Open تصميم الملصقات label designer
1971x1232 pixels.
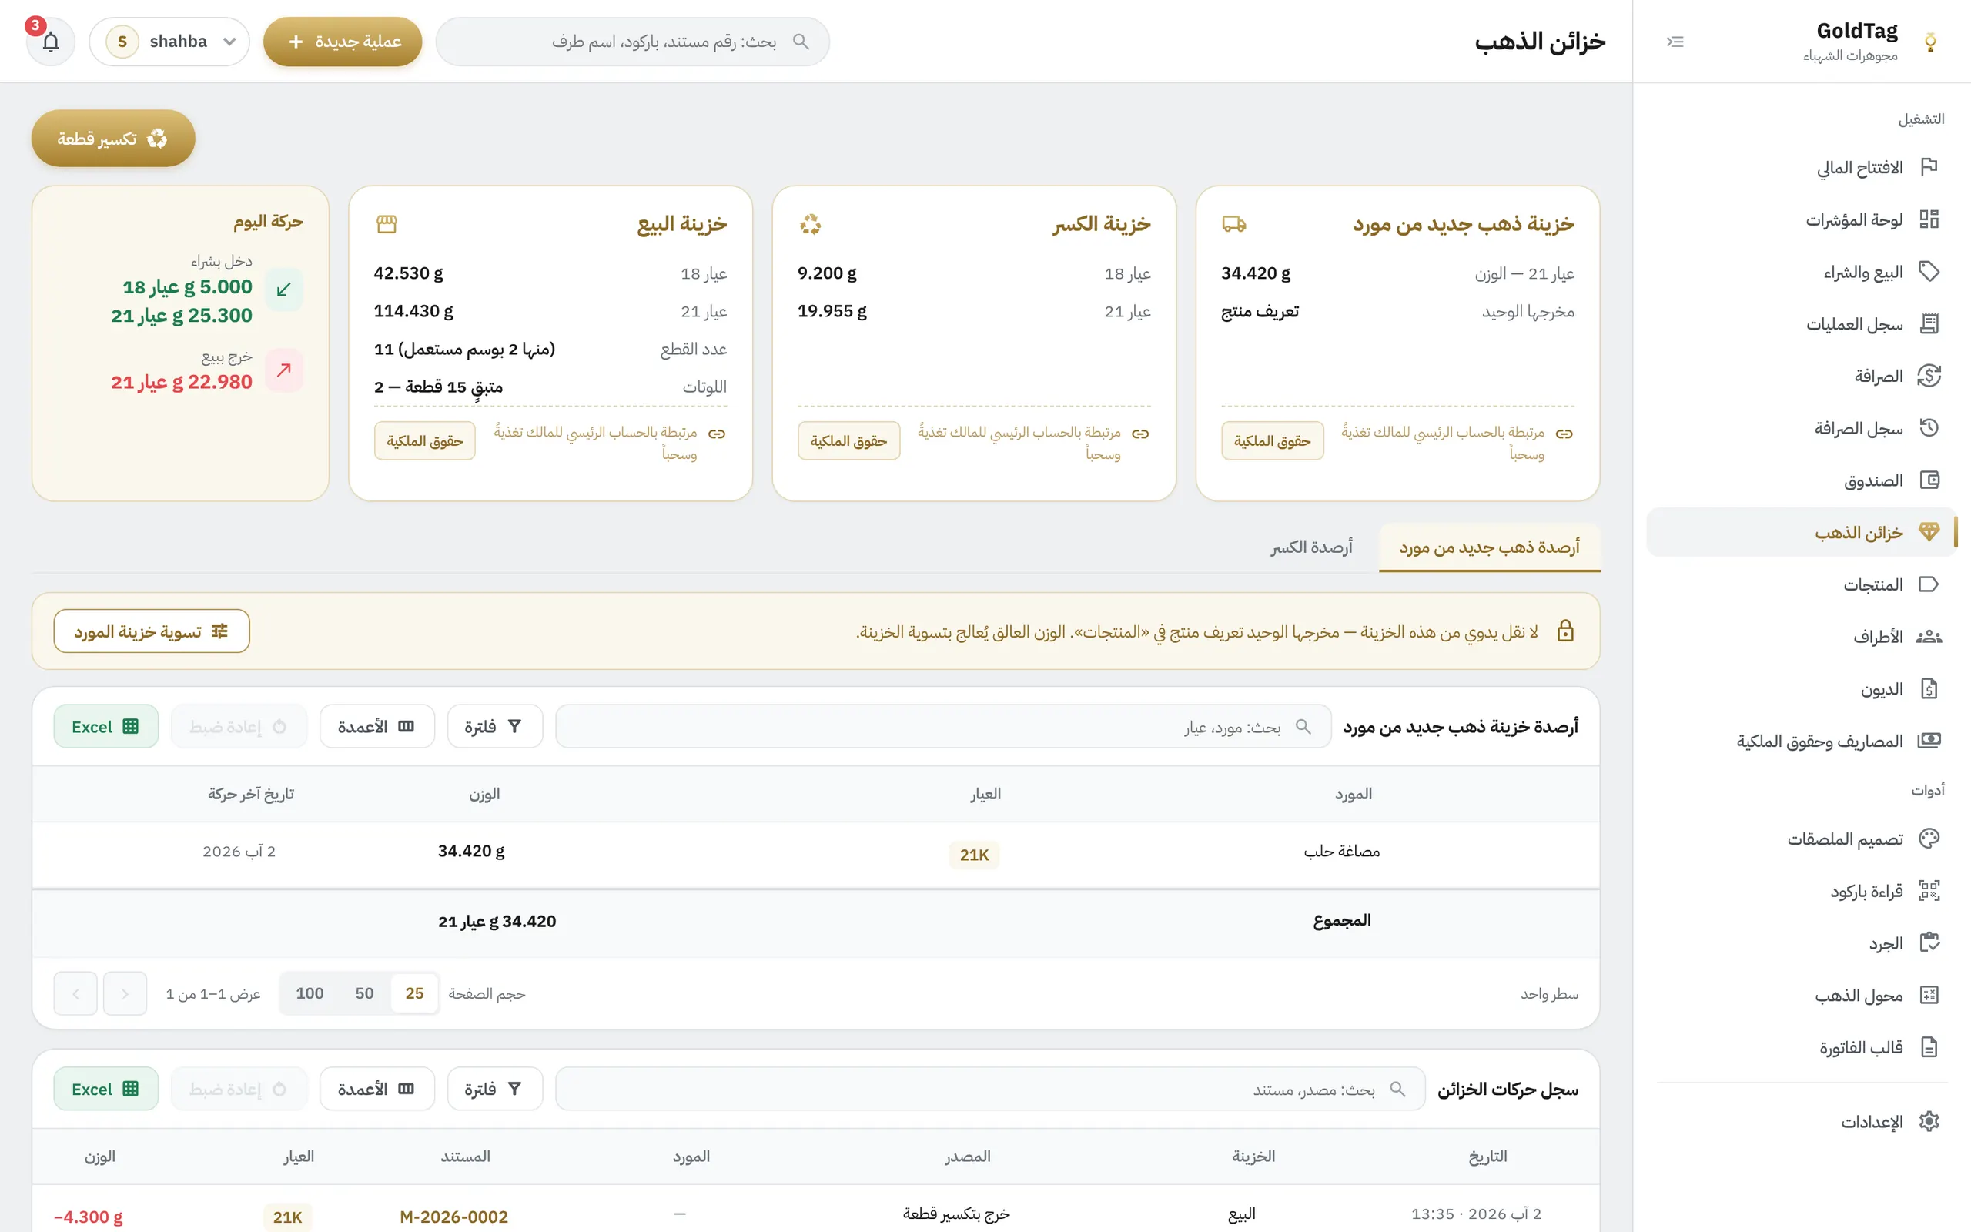pyautogui.click(x=1801, y=839)
